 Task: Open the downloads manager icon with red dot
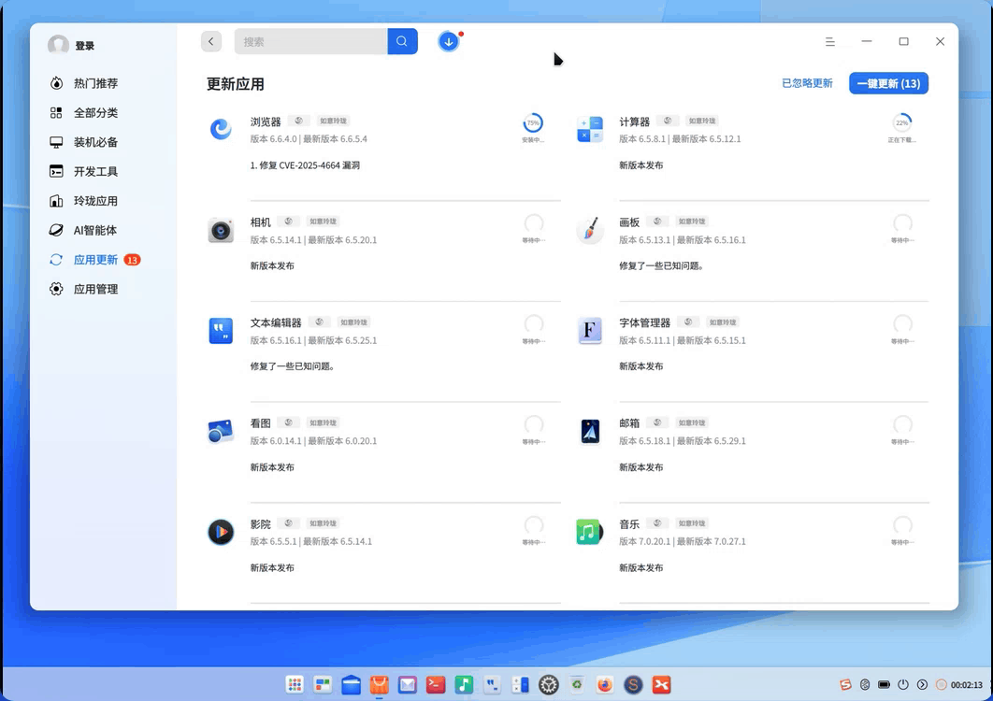tap(449, 42)
